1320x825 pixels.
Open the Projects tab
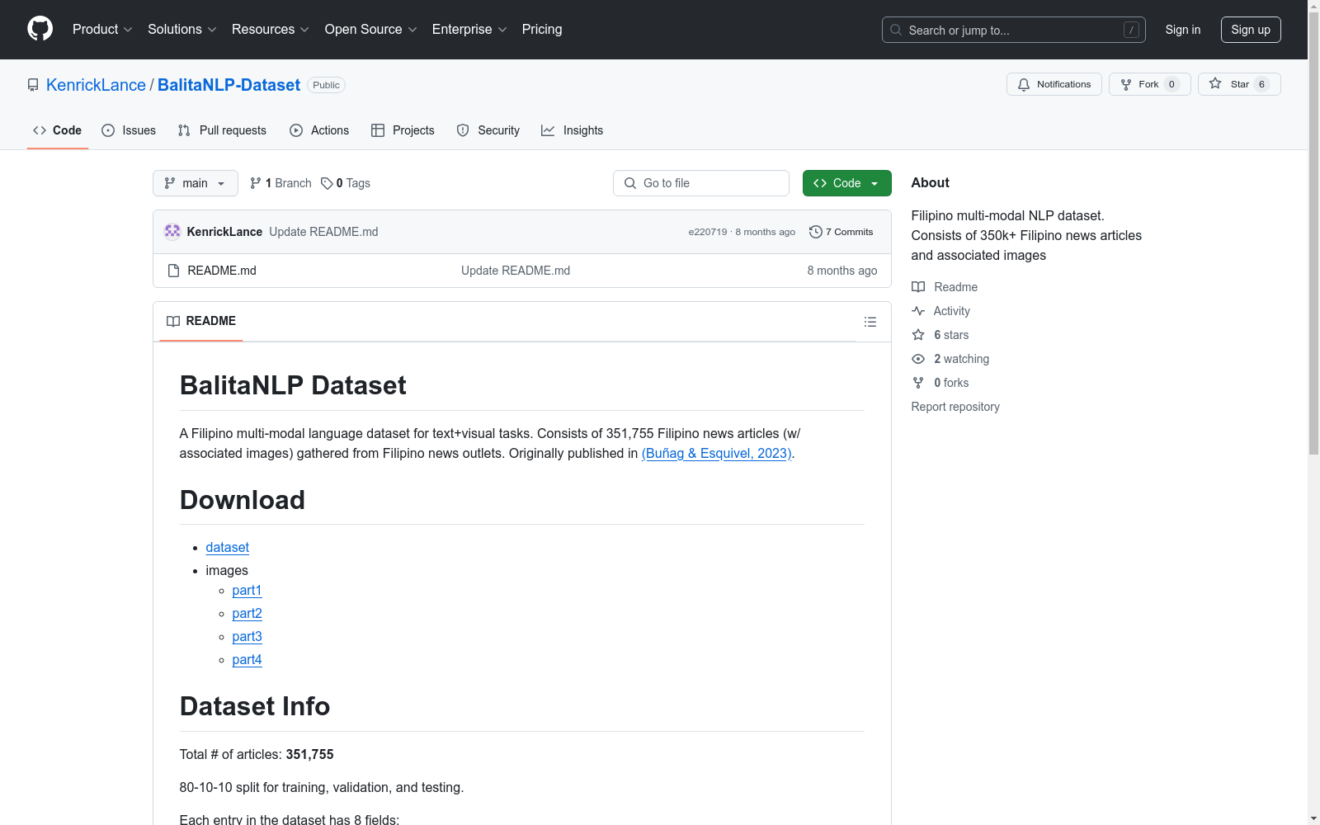[403, 130]
